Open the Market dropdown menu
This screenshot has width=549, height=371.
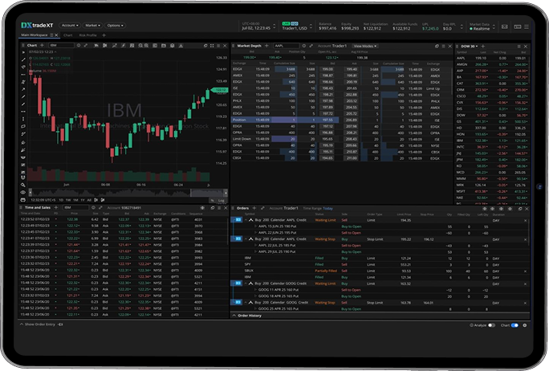93,25
